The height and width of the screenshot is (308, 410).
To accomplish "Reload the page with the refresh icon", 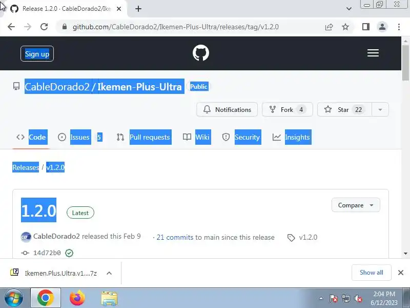I will click(44, 27).
